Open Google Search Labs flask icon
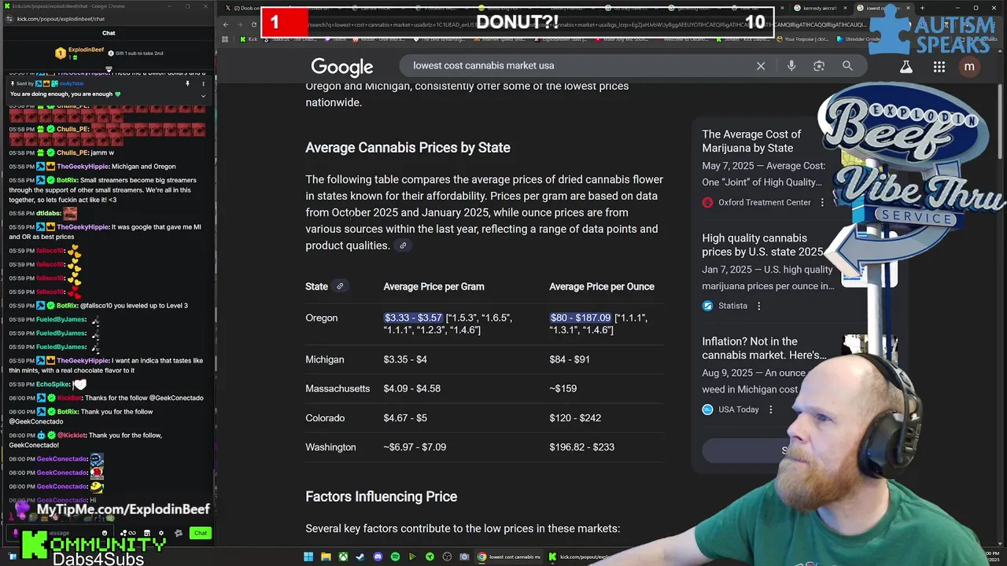 906,67
